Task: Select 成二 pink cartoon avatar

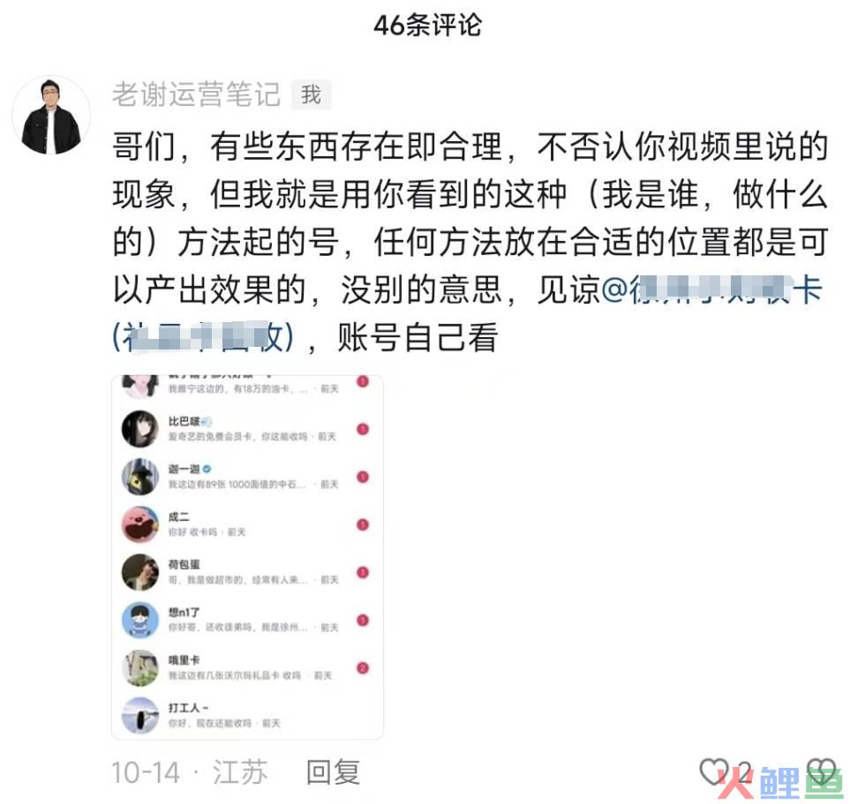Action: [x=140, y=524]
